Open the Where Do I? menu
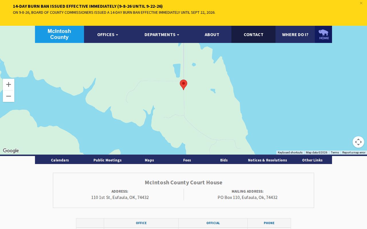Screen dimensions: 367x229 click(295, 34)
